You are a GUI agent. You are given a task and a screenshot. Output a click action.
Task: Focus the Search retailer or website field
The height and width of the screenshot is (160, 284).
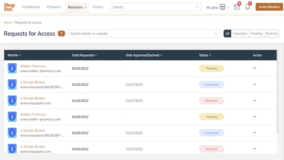[x=144, y=33]
